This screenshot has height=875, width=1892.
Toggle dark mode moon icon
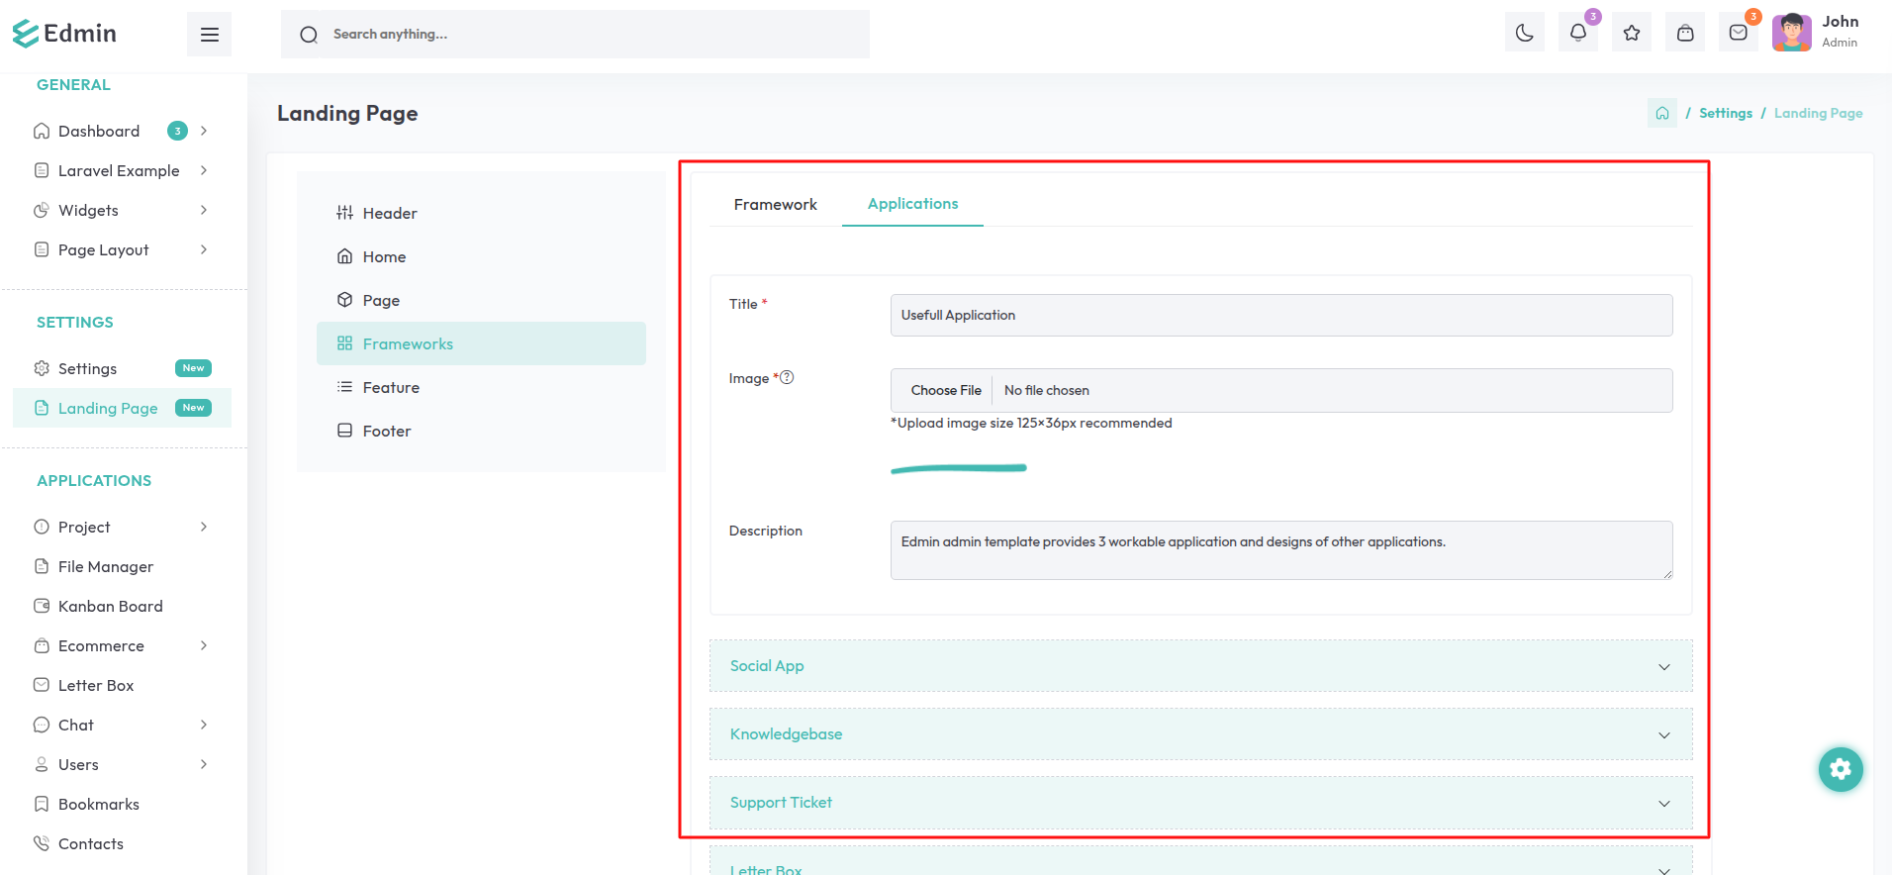1524,34
